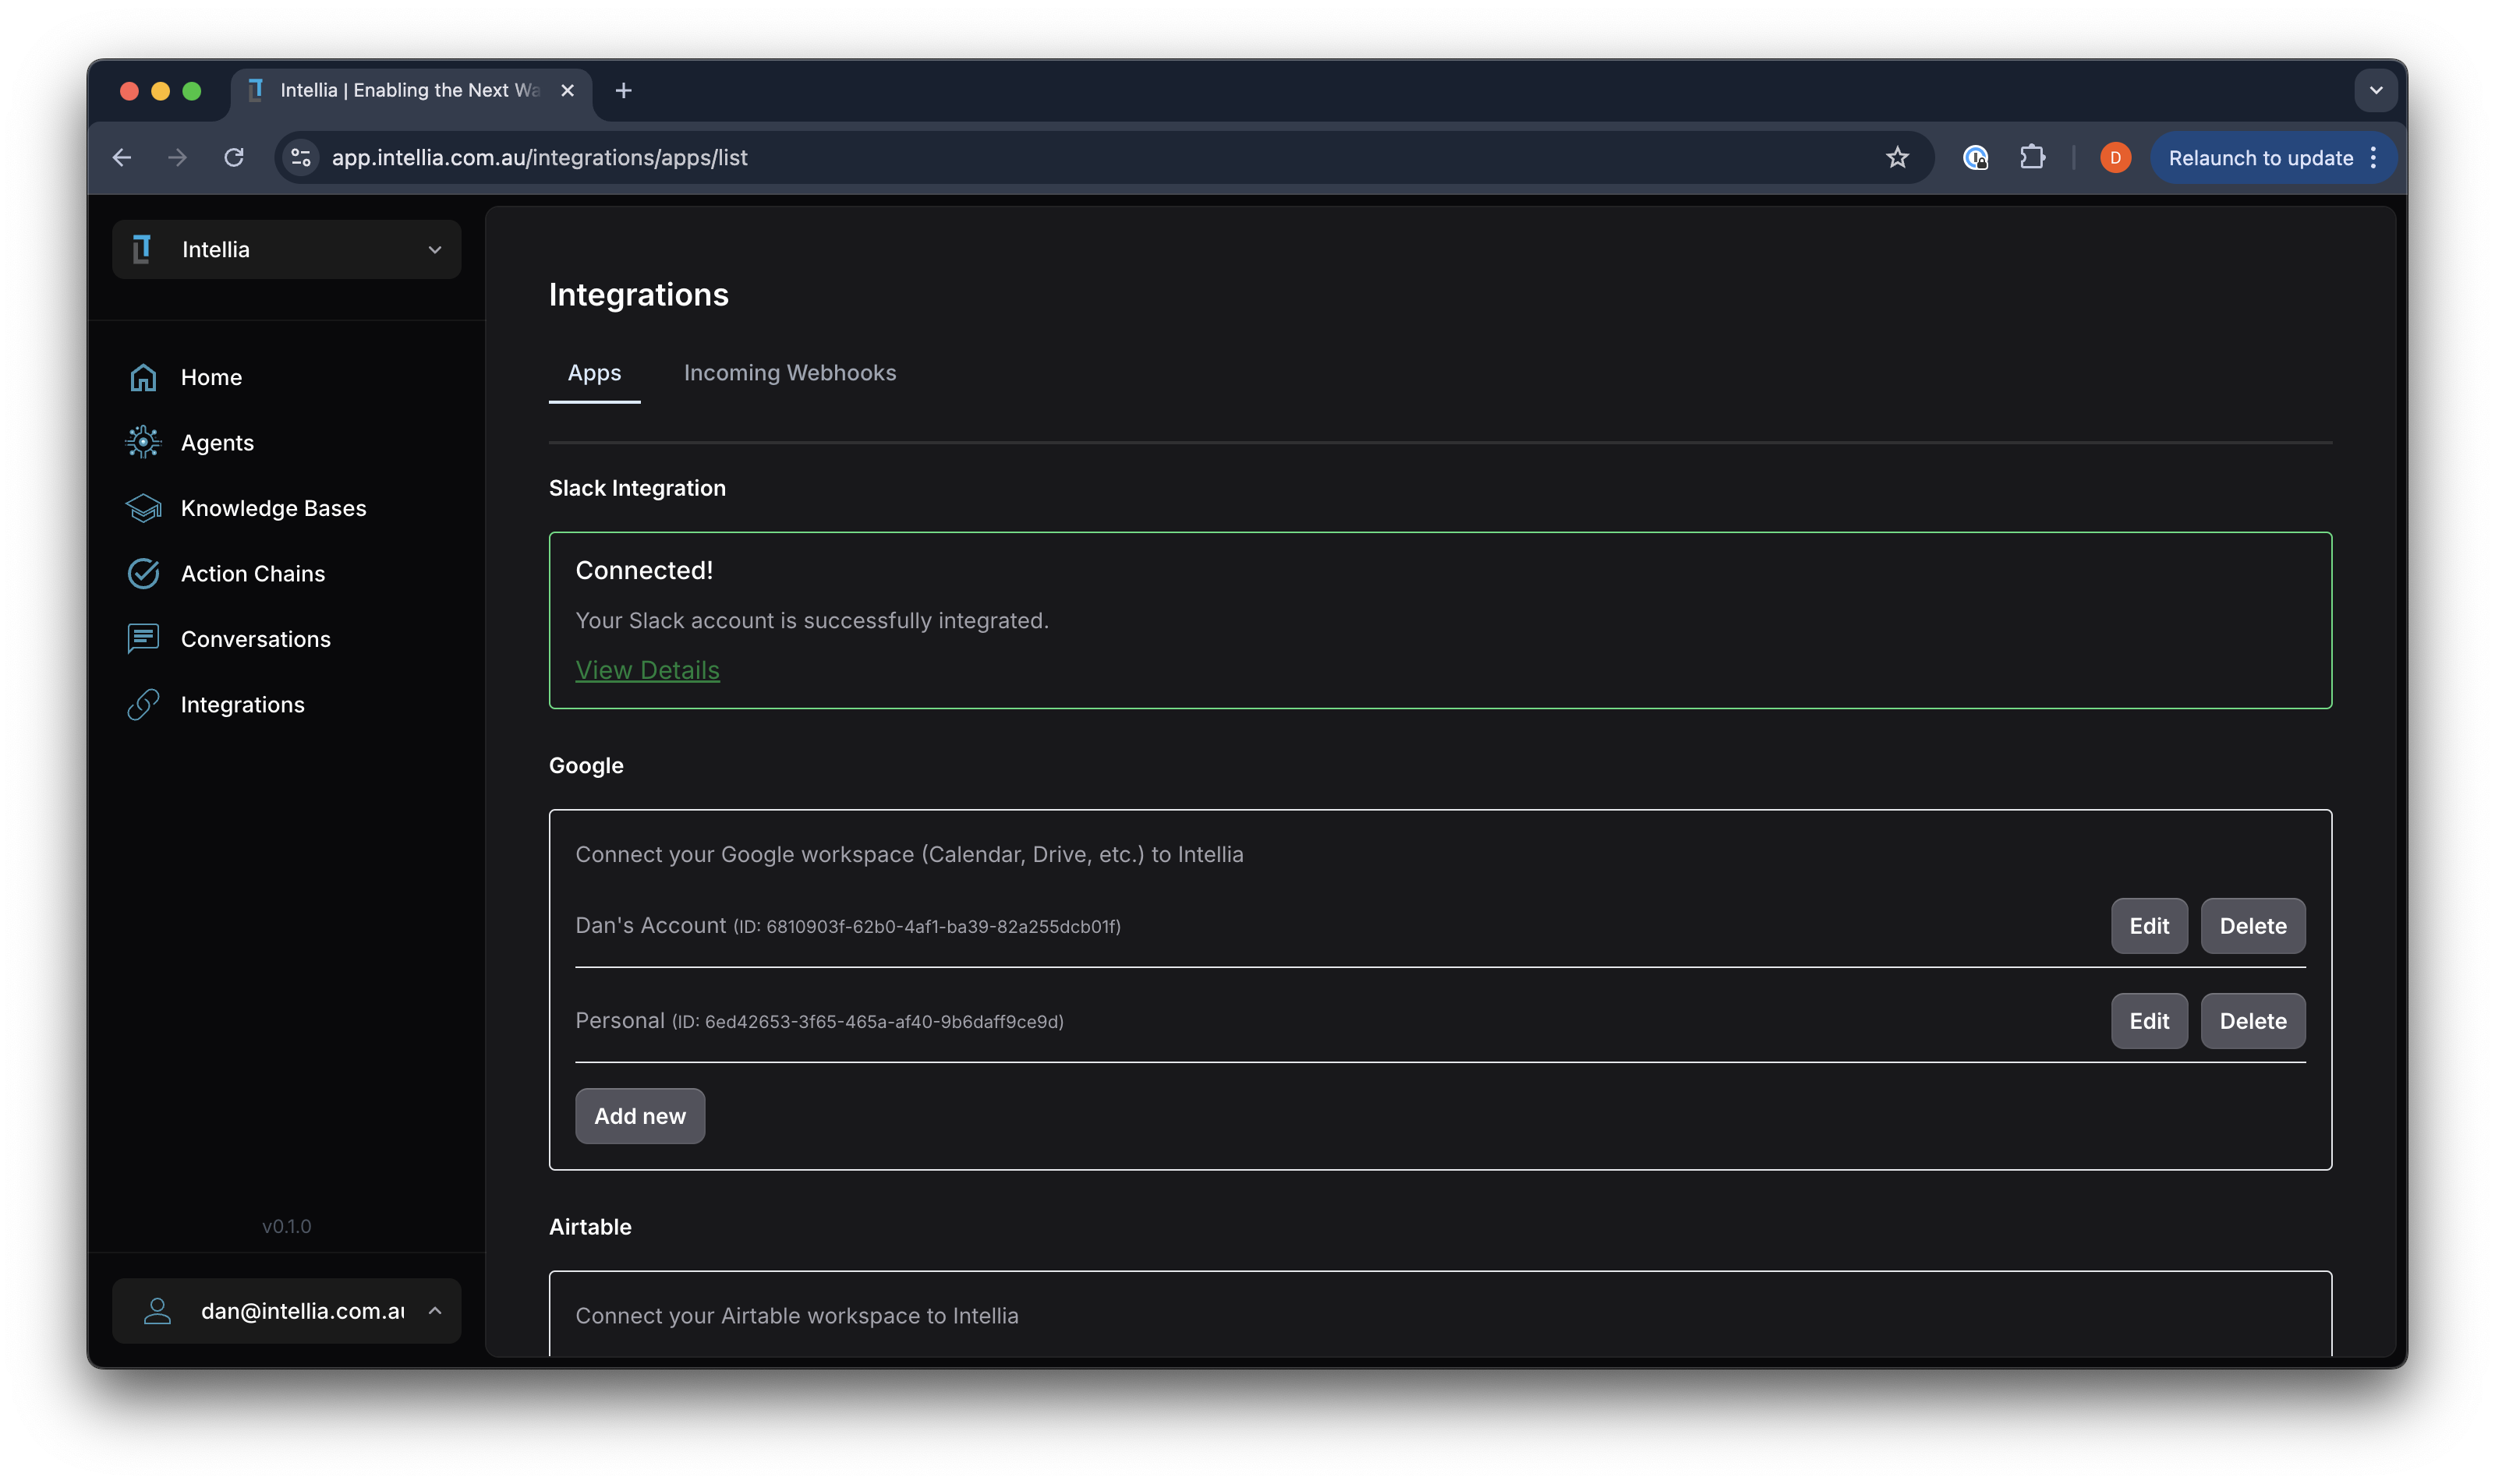This screenshot has width=2495, height=1484.
Task: Click the Conversations chat icon
Action: (x=143, y=639)
